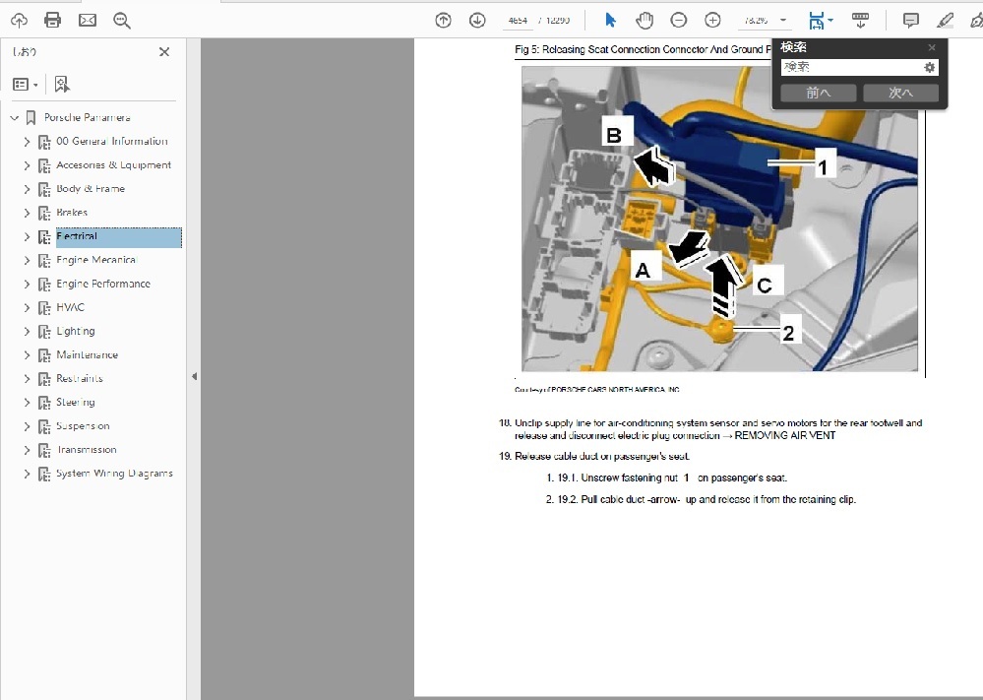Zoom out with minus icon

click(x=678, y=21)
